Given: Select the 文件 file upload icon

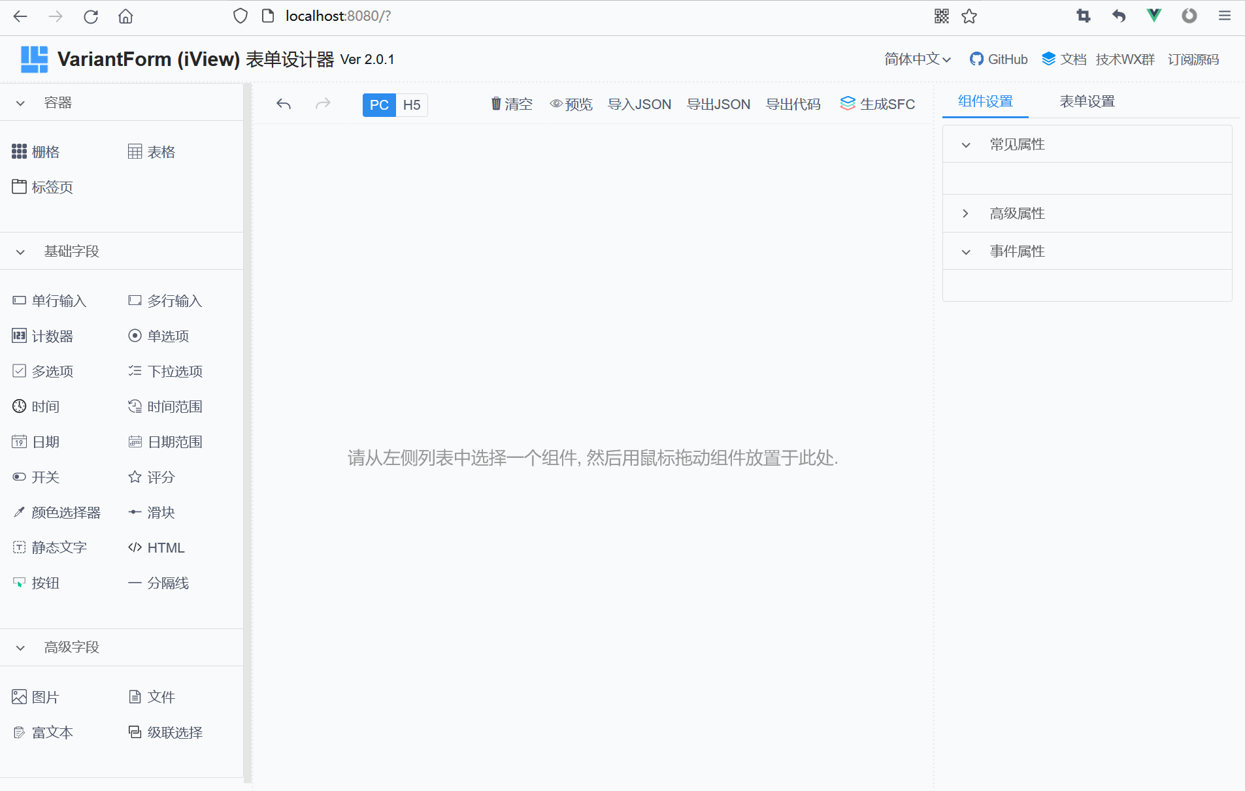Looking at the screenshot, I should (135, 697).
